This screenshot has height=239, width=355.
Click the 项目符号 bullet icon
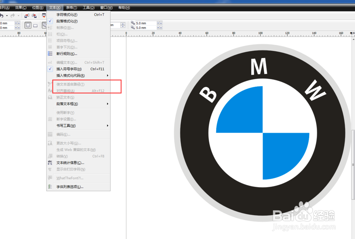50,41
